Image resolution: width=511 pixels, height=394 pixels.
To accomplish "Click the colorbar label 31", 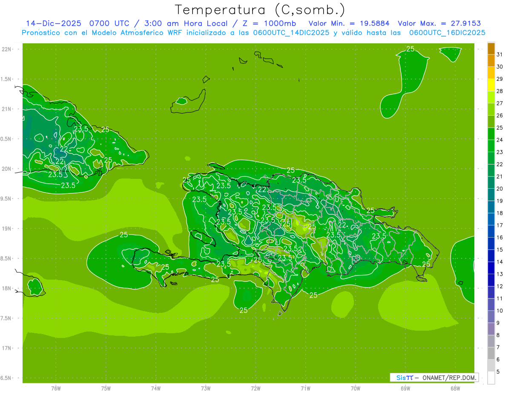I will click(500, 54).
